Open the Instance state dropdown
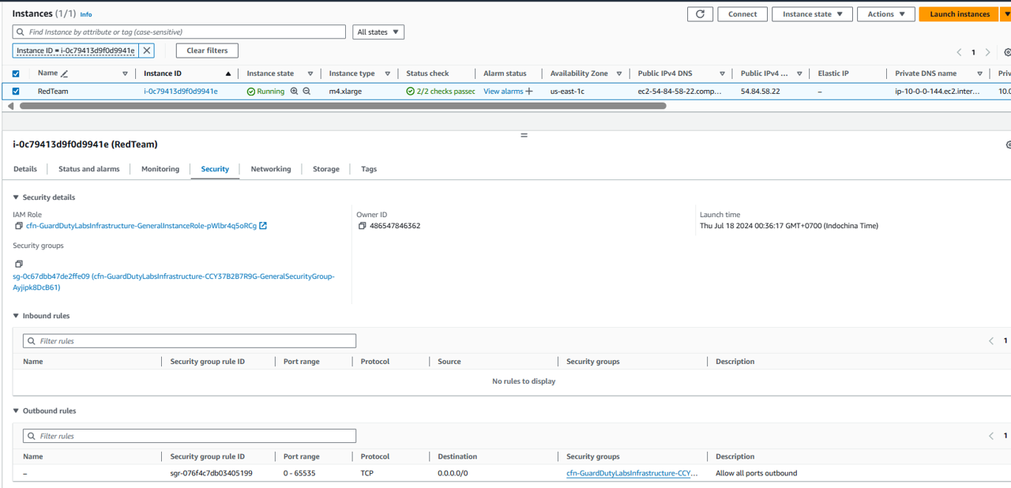1011x488 pixels. pyautogui.click(x=812, y=14)
